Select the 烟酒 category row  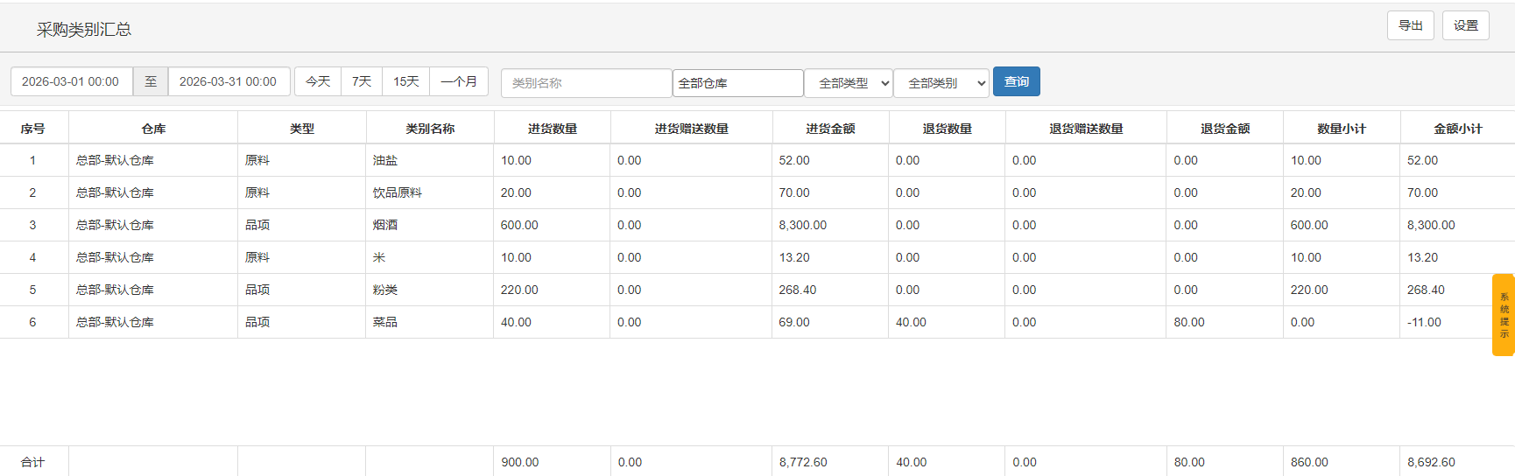pyautogui.click(x=385, y=225)
